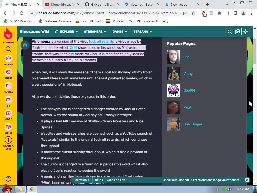The height and width of the screenshot is (193, 257).
Task: Open the Chrome three-dot menu
Action: pyautogui.click(x=251, y=13)
